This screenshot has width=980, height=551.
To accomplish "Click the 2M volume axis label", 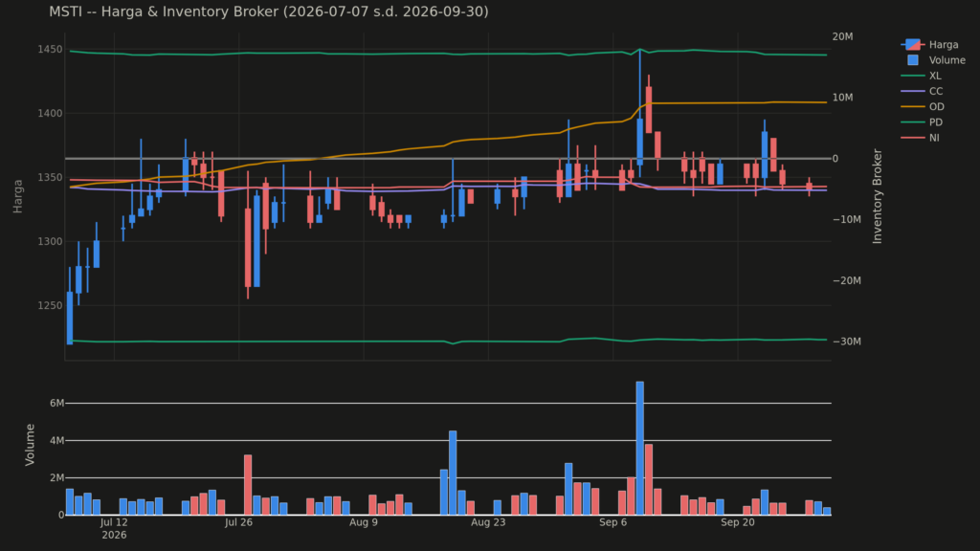I will pos(56,478).
